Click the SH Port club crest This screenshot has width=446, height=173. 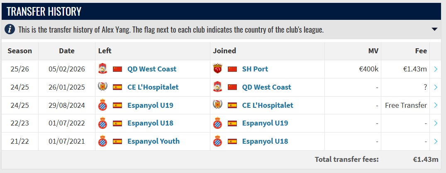217,69
